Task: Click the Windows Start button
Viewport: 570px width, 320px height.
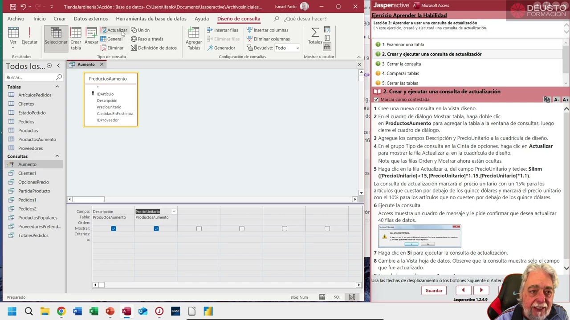Action: click(12, 311)
